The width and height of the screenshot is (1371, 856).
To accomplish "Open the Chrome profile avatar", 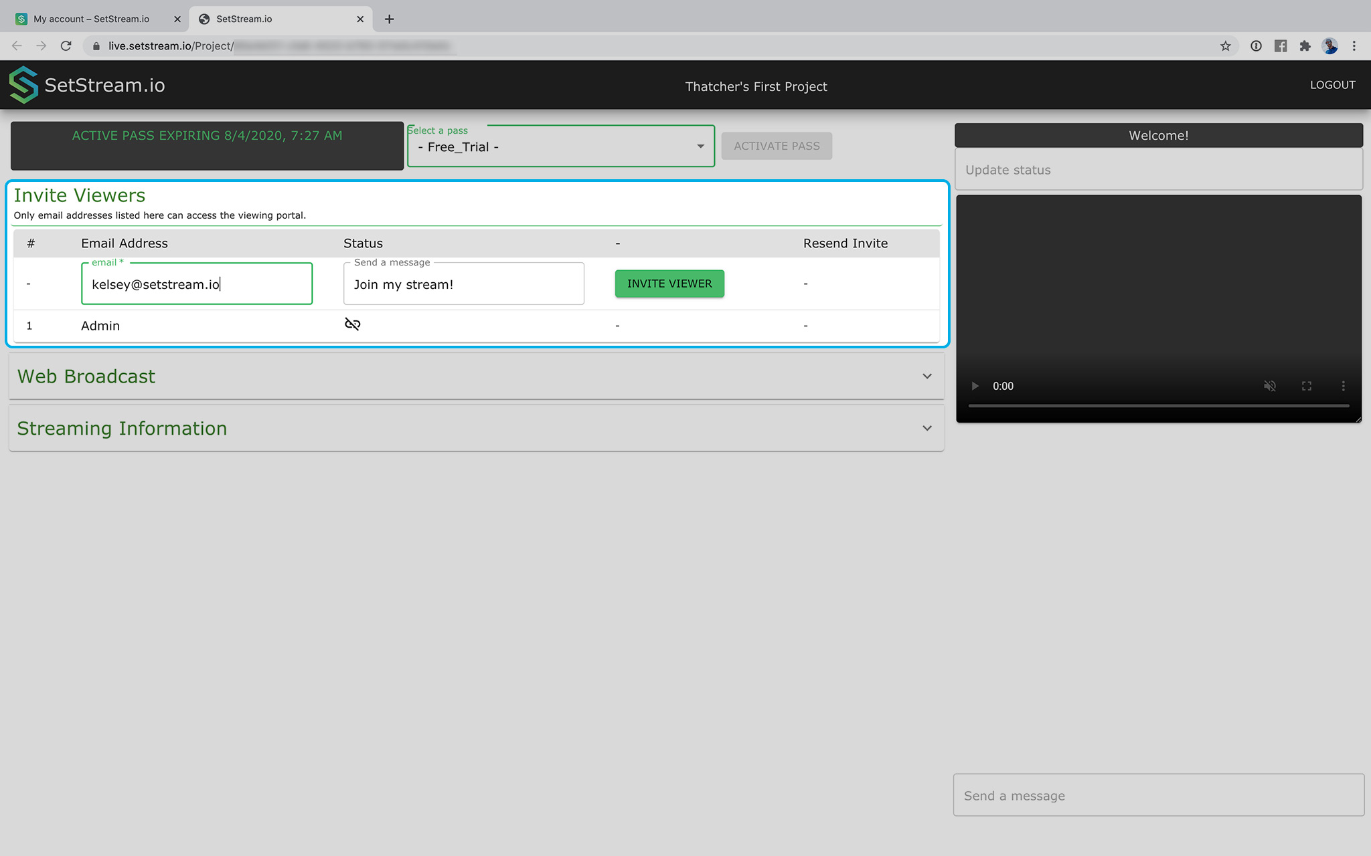I will point(1329,45).
